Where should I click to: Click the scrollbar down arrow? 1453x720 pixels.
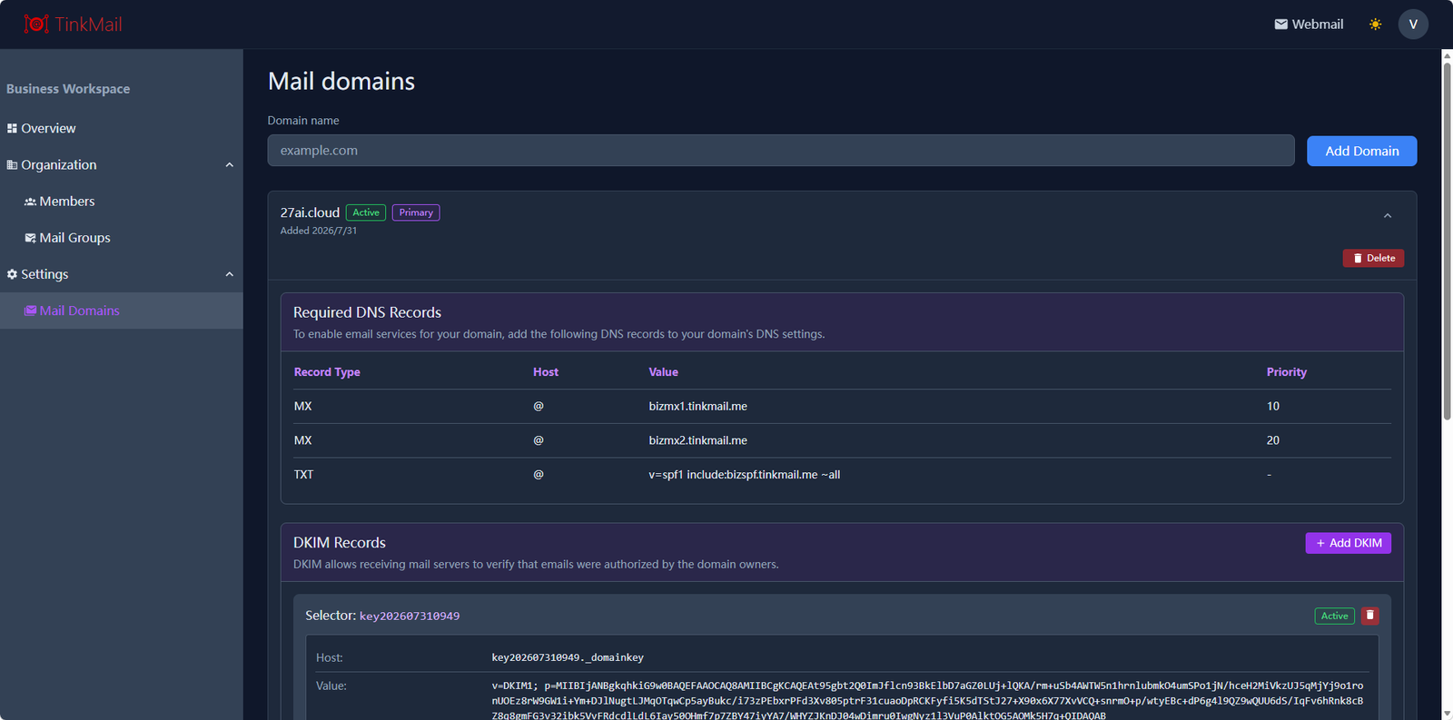click(x=1448, y=714)
